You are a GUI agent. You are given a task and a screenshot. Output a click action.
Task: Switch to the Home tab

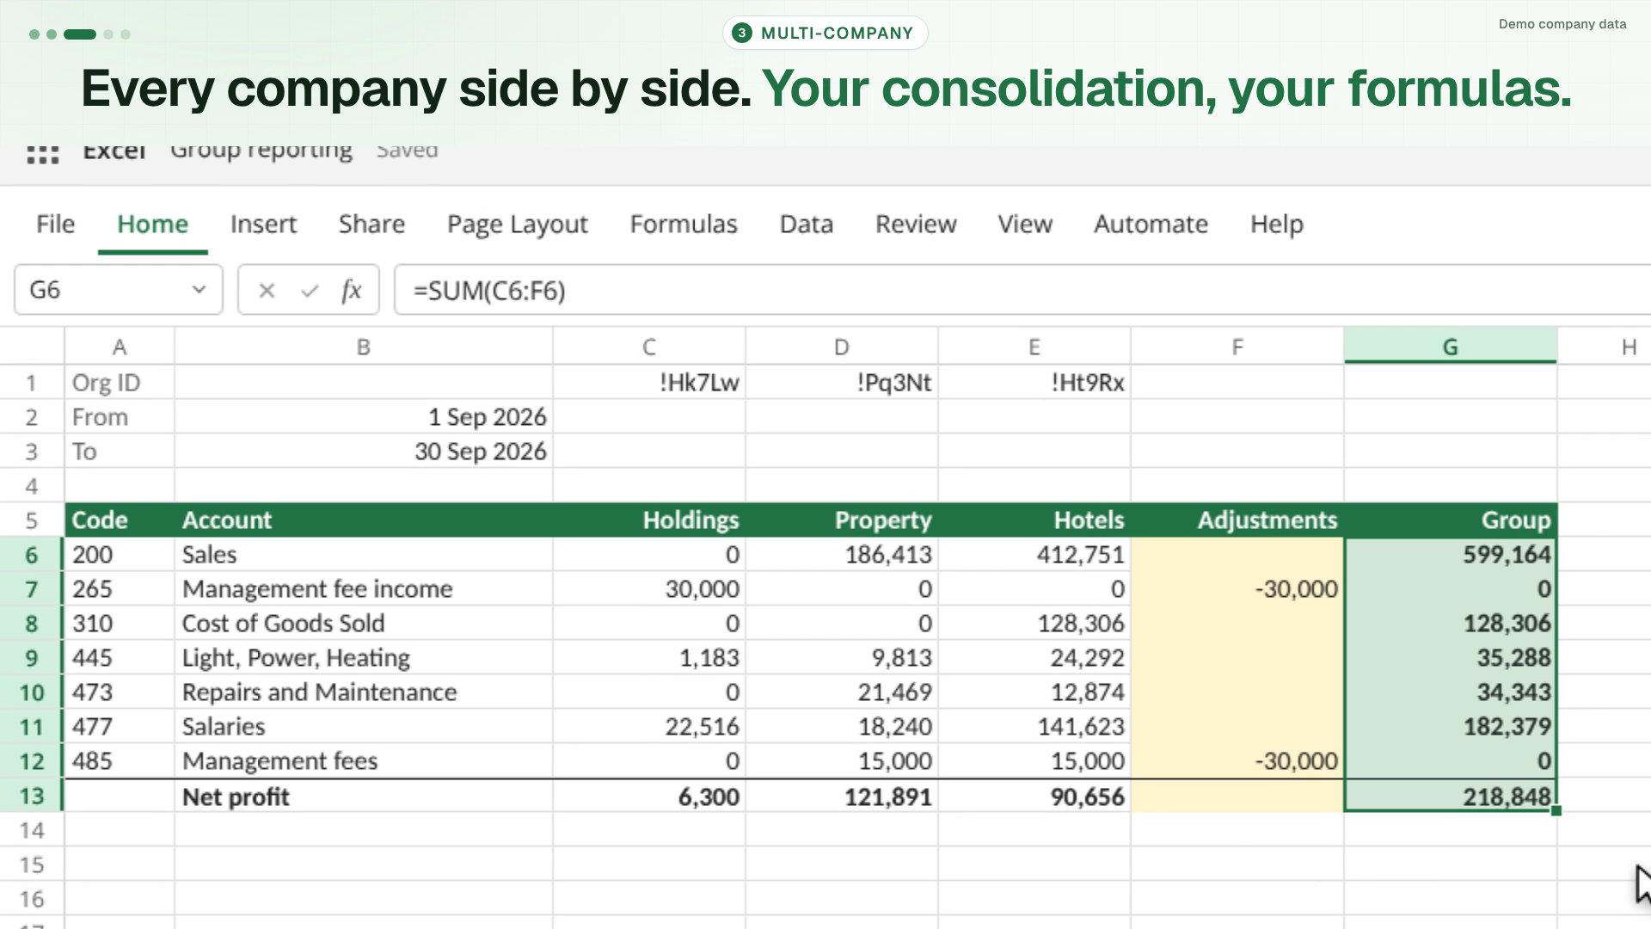152,224
